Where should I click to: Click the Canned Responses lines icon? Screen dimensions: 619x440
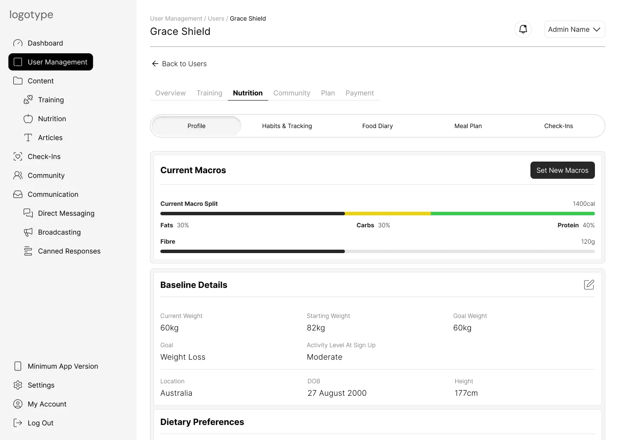(28, 251)
